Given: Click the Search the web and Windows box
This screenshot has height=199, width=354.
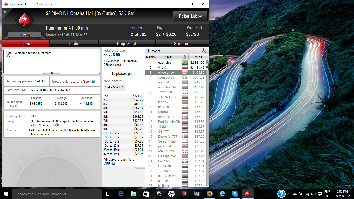Looking at the screenshot, I should 57,194.
